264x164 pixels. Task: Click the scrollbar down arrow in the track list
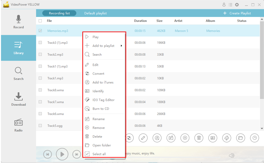(262, 128)
